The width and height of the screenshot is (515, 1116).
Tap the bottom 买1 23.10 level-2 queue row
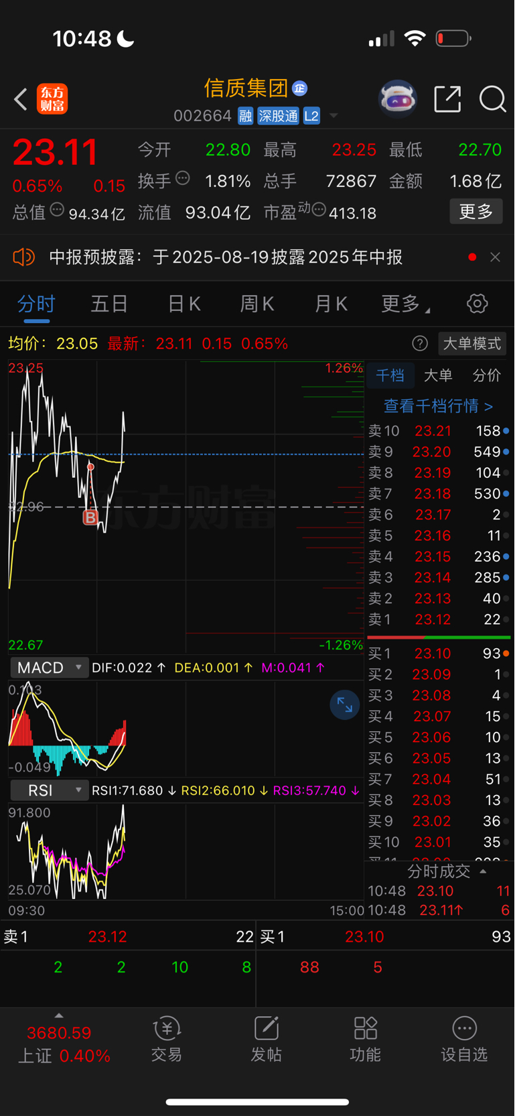click(x=385, y=936)
